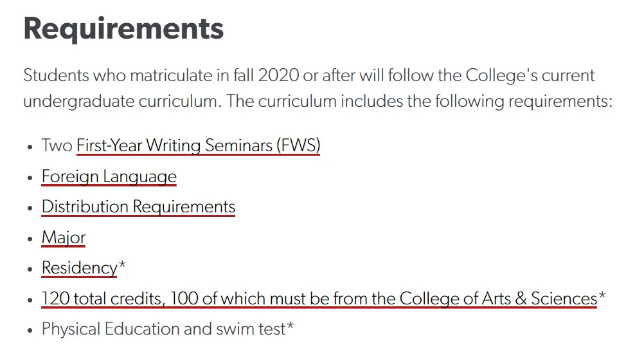Click the asterisk after Arts & Sciences
This screenshot has width=644, height=352.
[x=602, y=295]
